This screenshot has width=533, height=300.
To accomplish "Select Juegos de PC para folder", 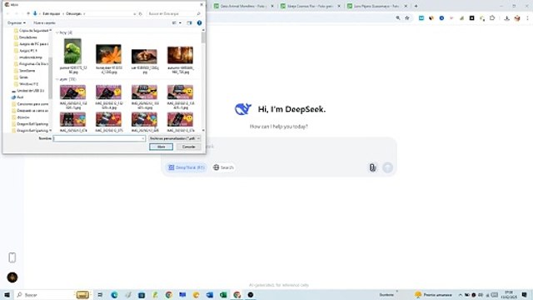I will point(32,44).
